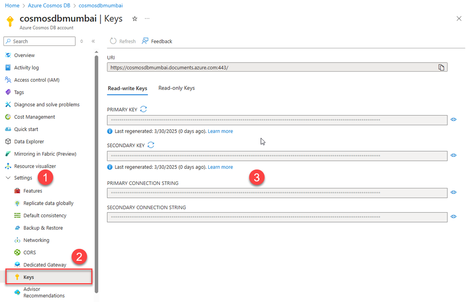Collapse the Settings section
This screenshot has height=302, width=471.
[x=8, y=178]
